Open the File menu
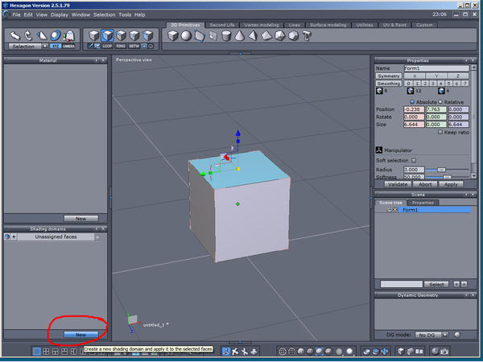Screen dimensions: 483x362 16,14
